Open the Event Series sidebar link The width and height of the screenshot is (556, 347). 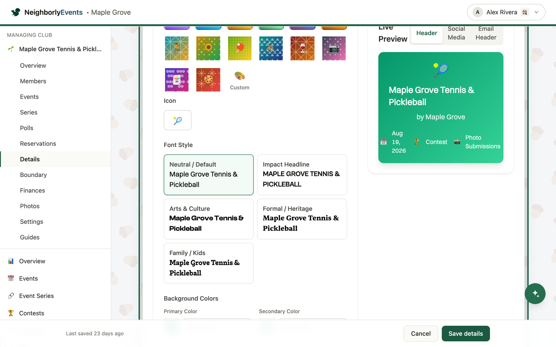click(x=36, y=296)
